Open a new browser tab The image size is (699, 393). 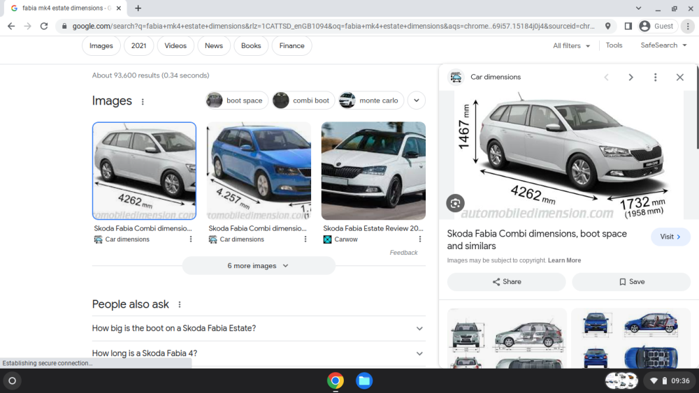(138, 8)
